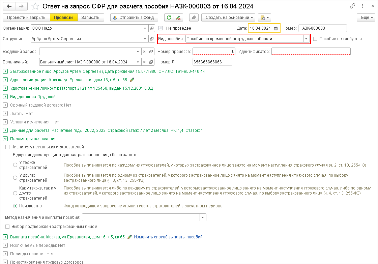Click Отправить в Фонд button
This screenshot has width=378, height=264.
coord(134,17)
